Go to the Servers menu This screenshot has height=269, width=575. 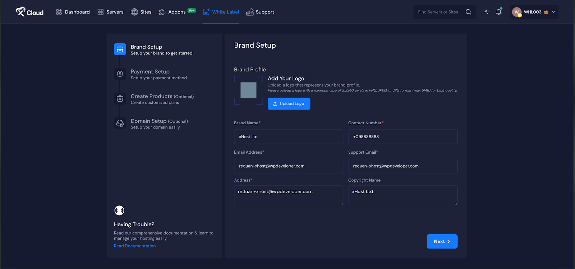click(110, 12)
